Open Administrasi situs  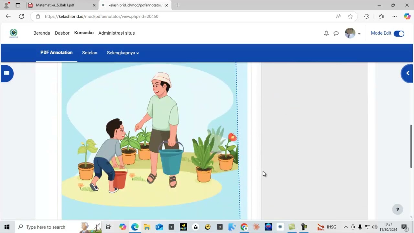coord(116,33)
